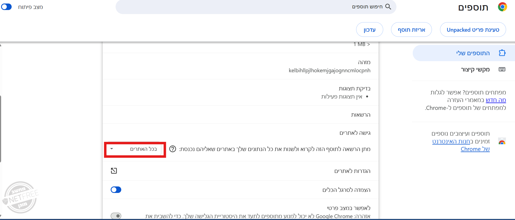Expand the 1 MB size arrow
This screenshot has width=515, height=220.
click(369, 44)
